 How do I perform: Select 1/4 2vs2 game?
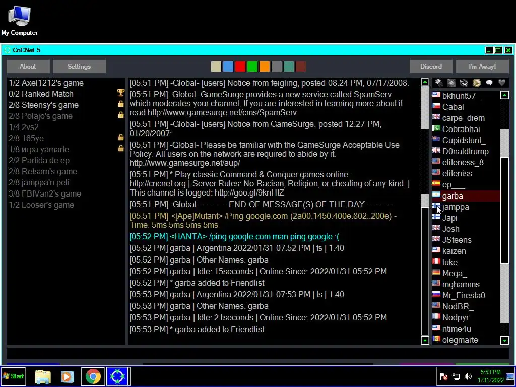(x=66, y=127)
